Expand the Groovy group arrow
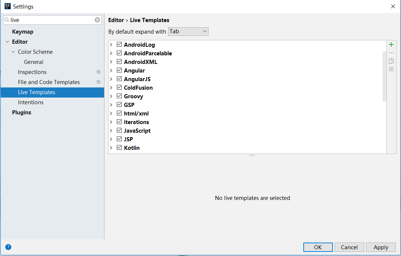The image size is (401, 256). (x=111, y=96)
